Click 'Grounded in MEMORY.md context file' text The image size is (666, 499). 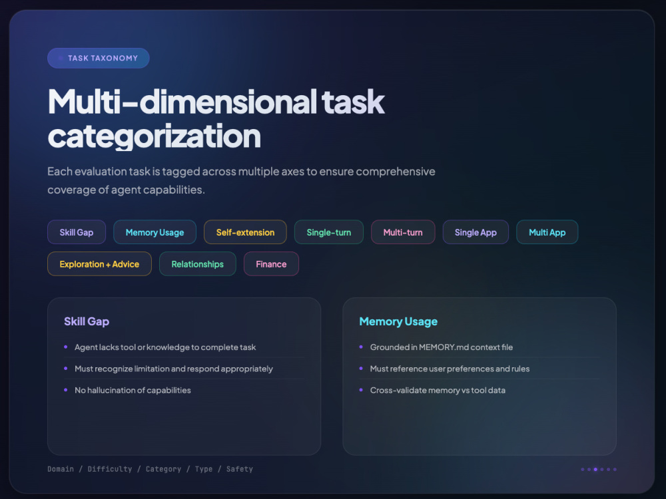click(x=442, y=347)
